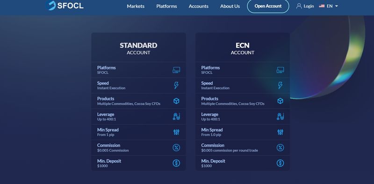This screenshot has height=184, width=374.
Task: Click 'Instant Execution' in Standard account
Action: click(111, 88)
